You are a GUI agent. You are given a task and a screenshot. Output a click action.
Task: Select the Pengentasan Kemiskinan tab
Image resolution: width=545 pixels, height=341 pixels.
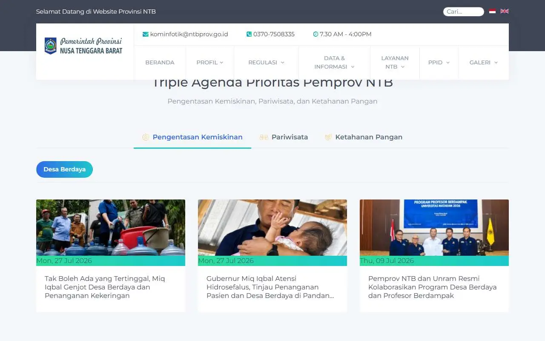tap(192, 137)
